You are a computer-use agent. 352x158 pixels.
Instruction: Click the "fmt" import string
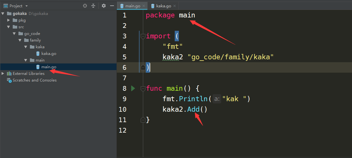(x=173, y=47)
